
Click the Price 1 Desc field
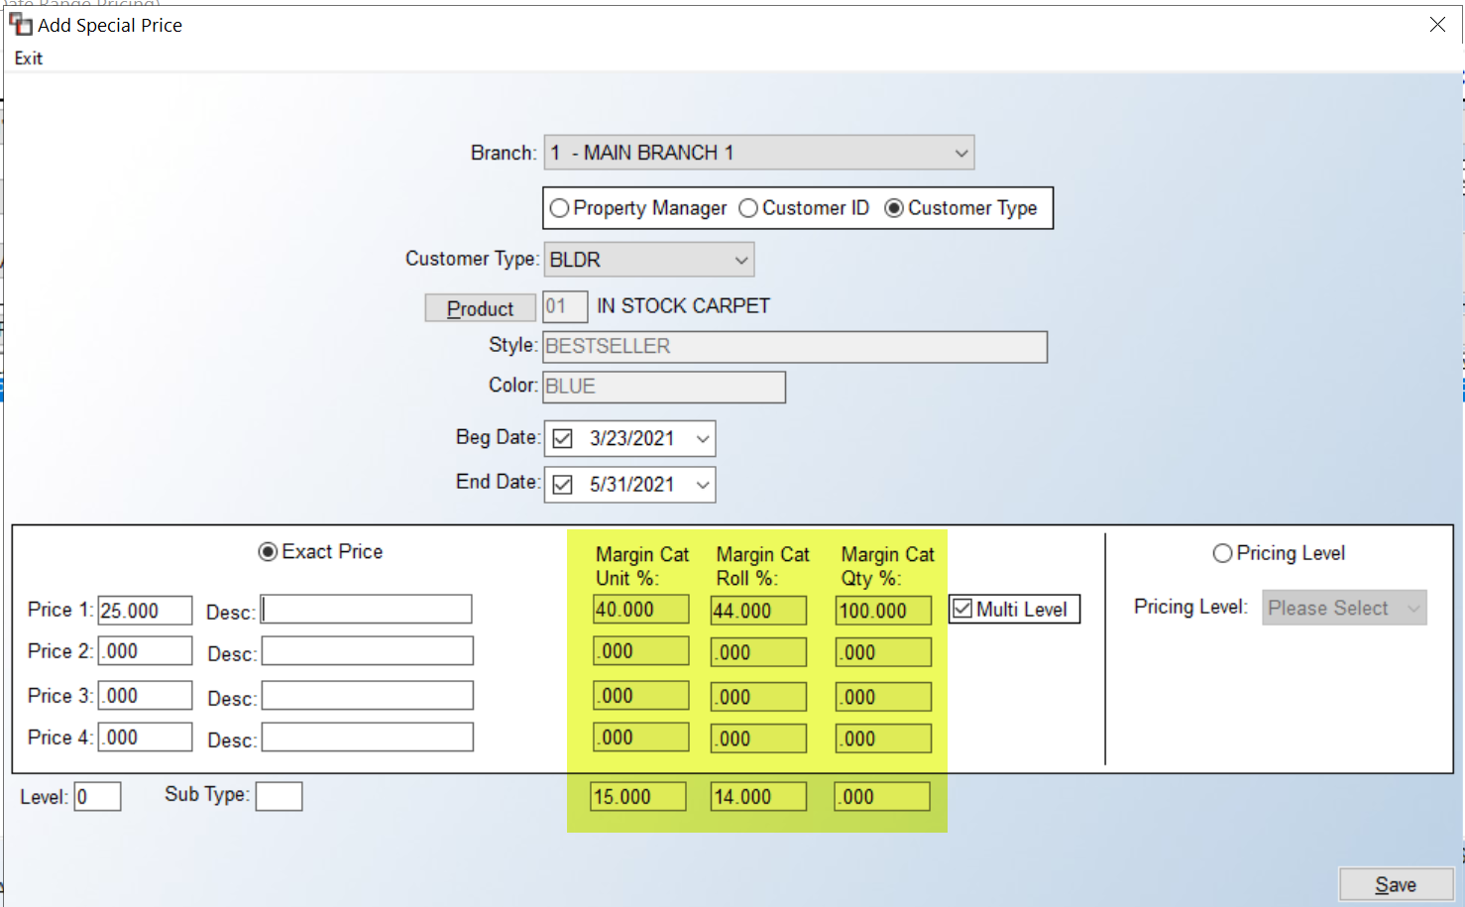[366, 610]
